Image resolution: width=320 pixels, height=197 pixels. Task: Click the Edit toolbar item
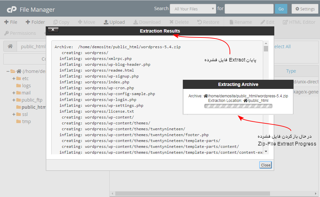pos(267,22)
